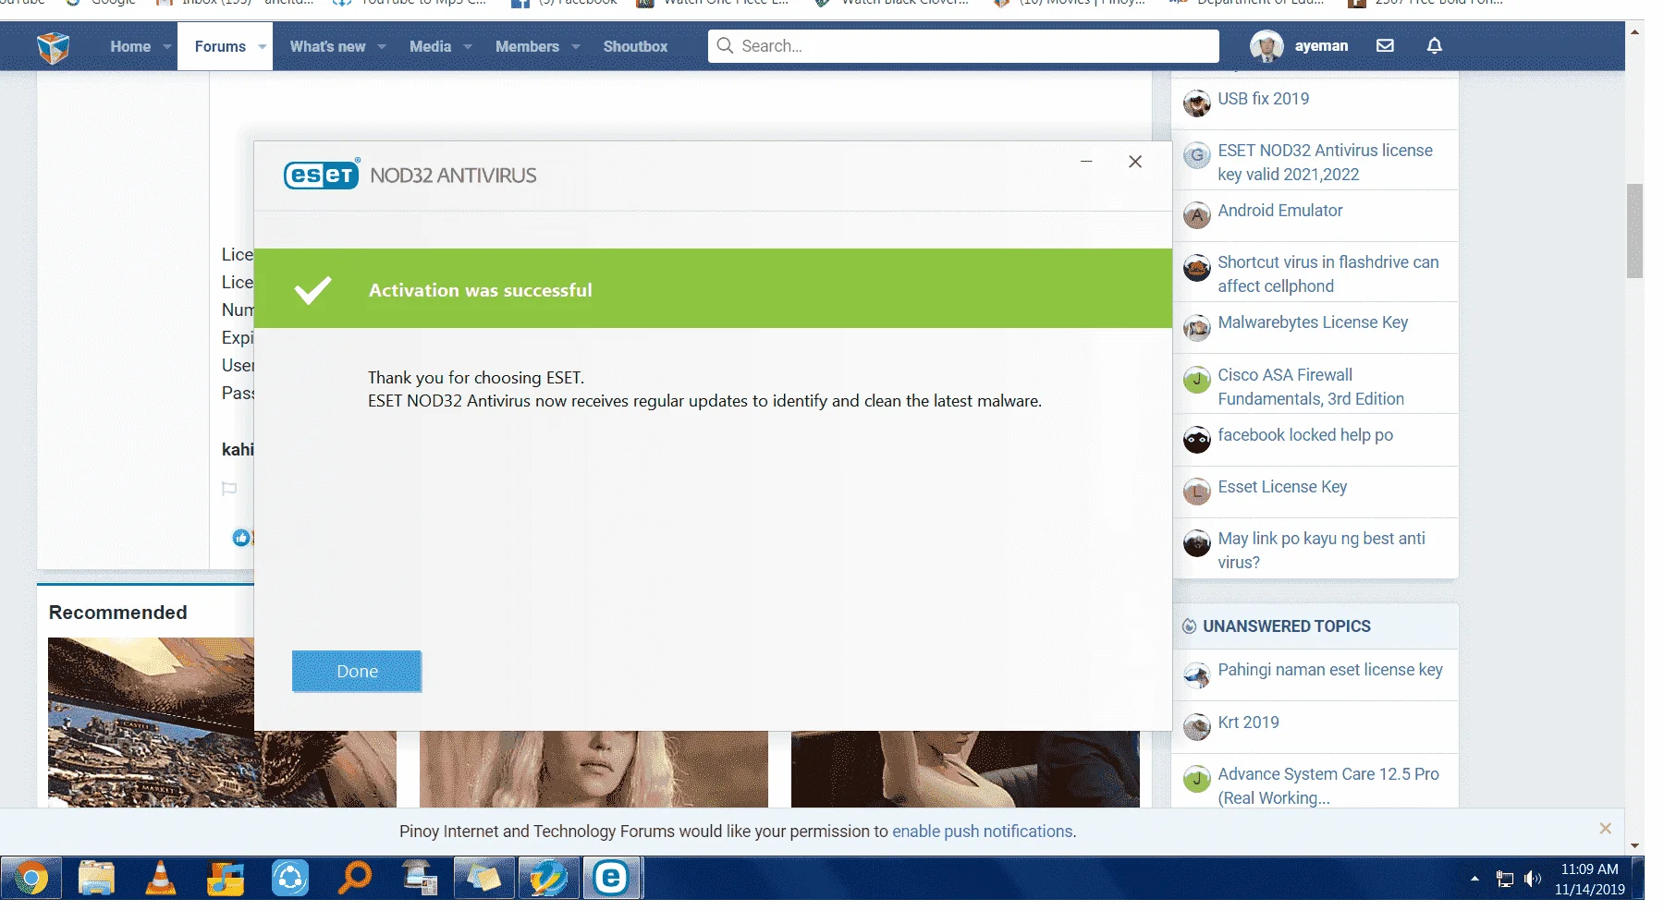Open the blue globe pencil app in taskbar
The image size is (1664, 911).
tap(548, 878)
